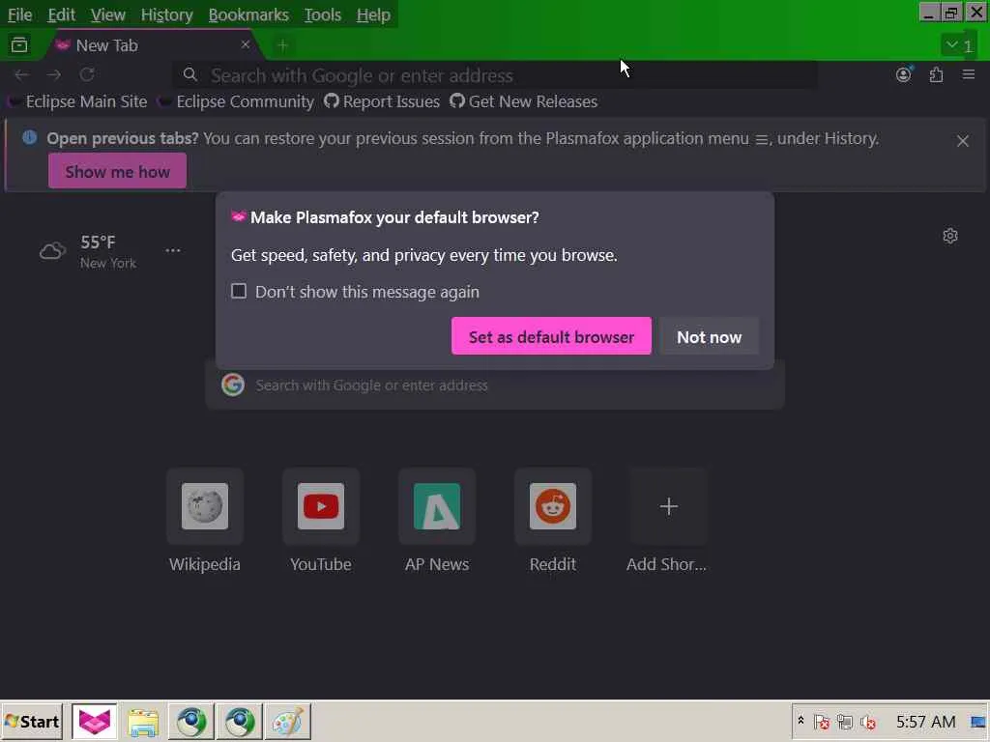Viewport: 990px width, 742px height.
Task: Open the Bookmarks menu
Action: (248, 14)
